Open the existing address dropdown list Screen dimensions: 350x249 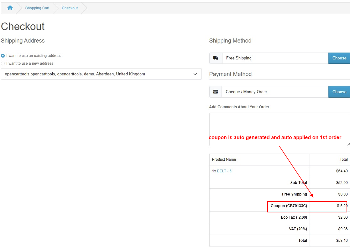101,74
